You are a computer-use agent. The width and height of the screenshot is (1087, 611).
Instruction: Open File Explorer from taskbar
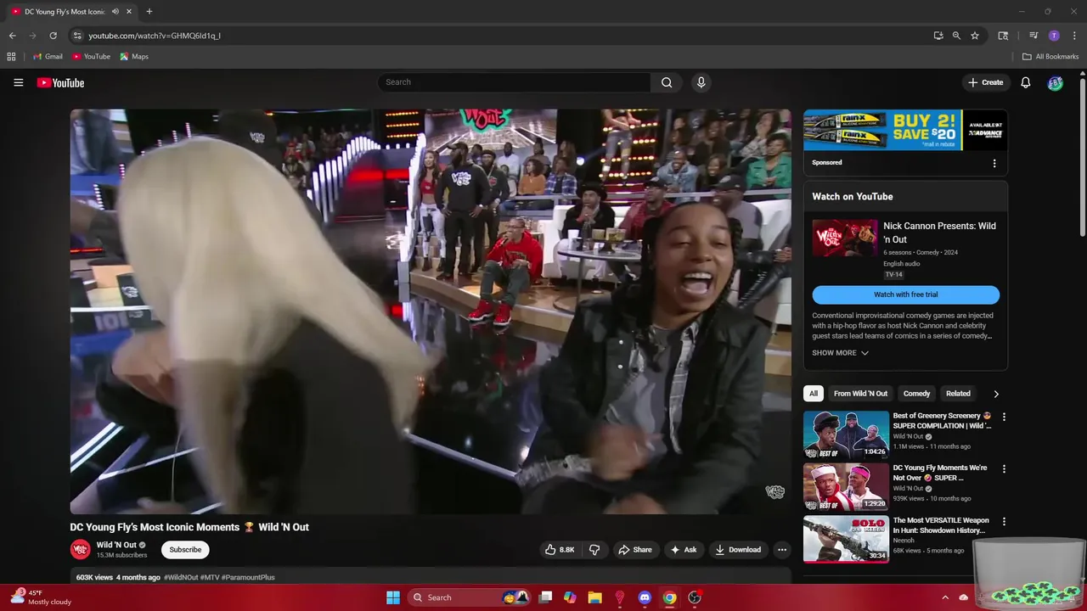(594, 597)
